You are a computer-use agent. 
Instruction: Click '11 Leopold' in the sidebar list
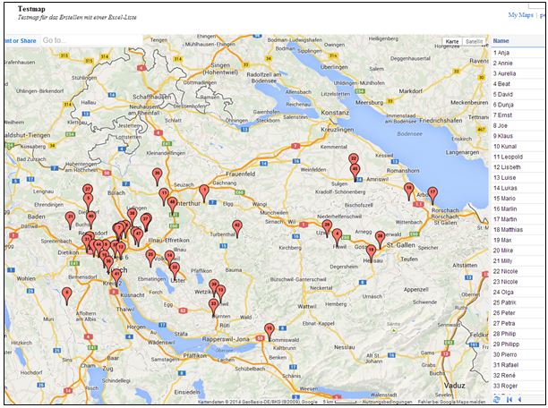518,157
